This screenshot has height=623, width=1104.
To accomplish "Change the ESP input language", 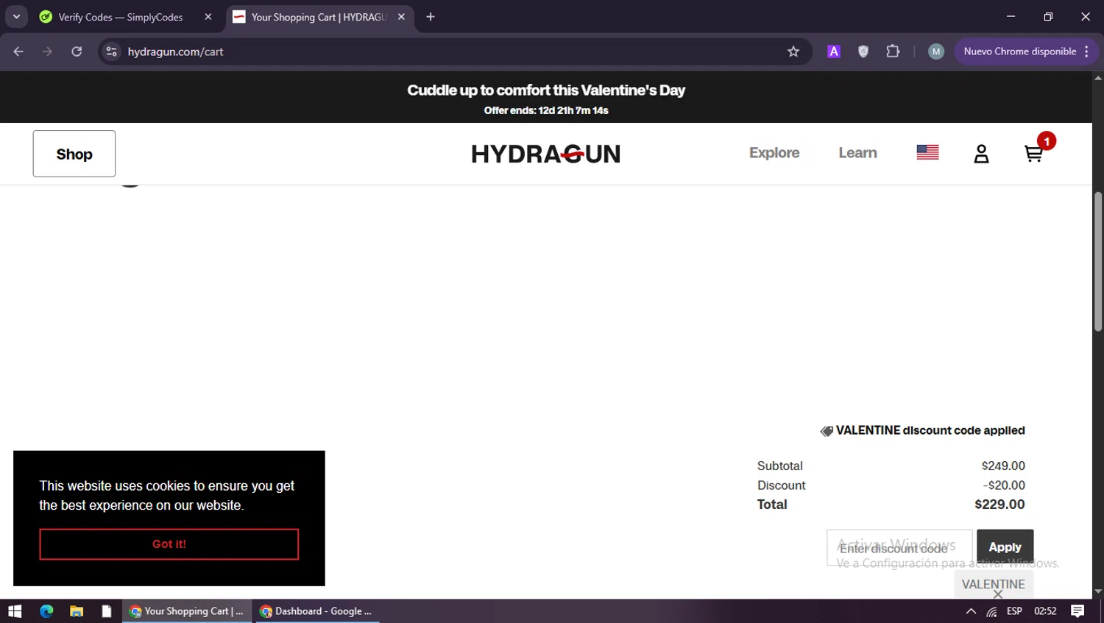I will click(x=1014, y=611).
